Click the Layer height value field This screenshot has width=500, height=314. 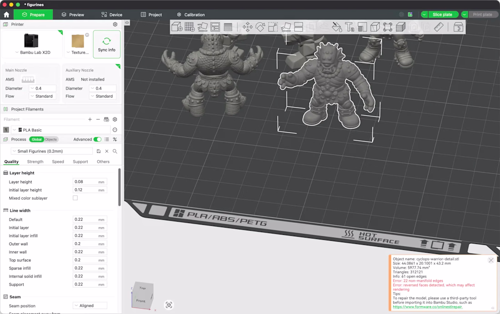90,182
